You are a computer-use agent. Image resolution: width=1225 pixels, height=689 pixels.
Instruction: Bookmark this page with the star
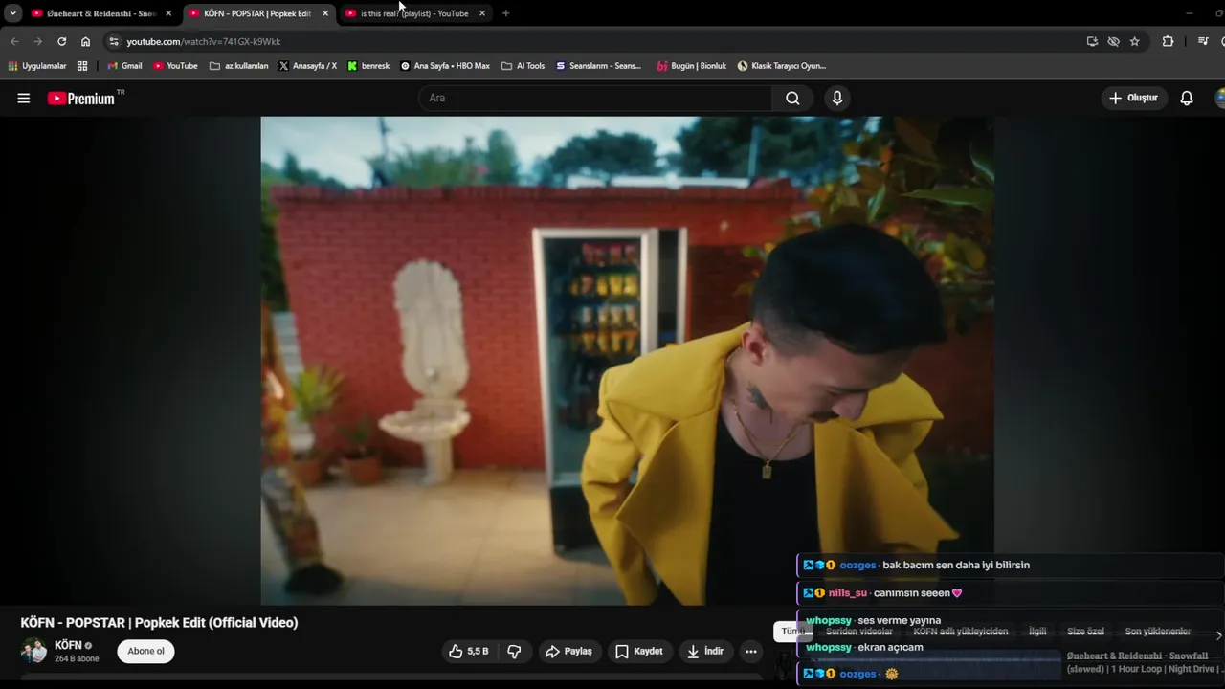point(1135,41)
